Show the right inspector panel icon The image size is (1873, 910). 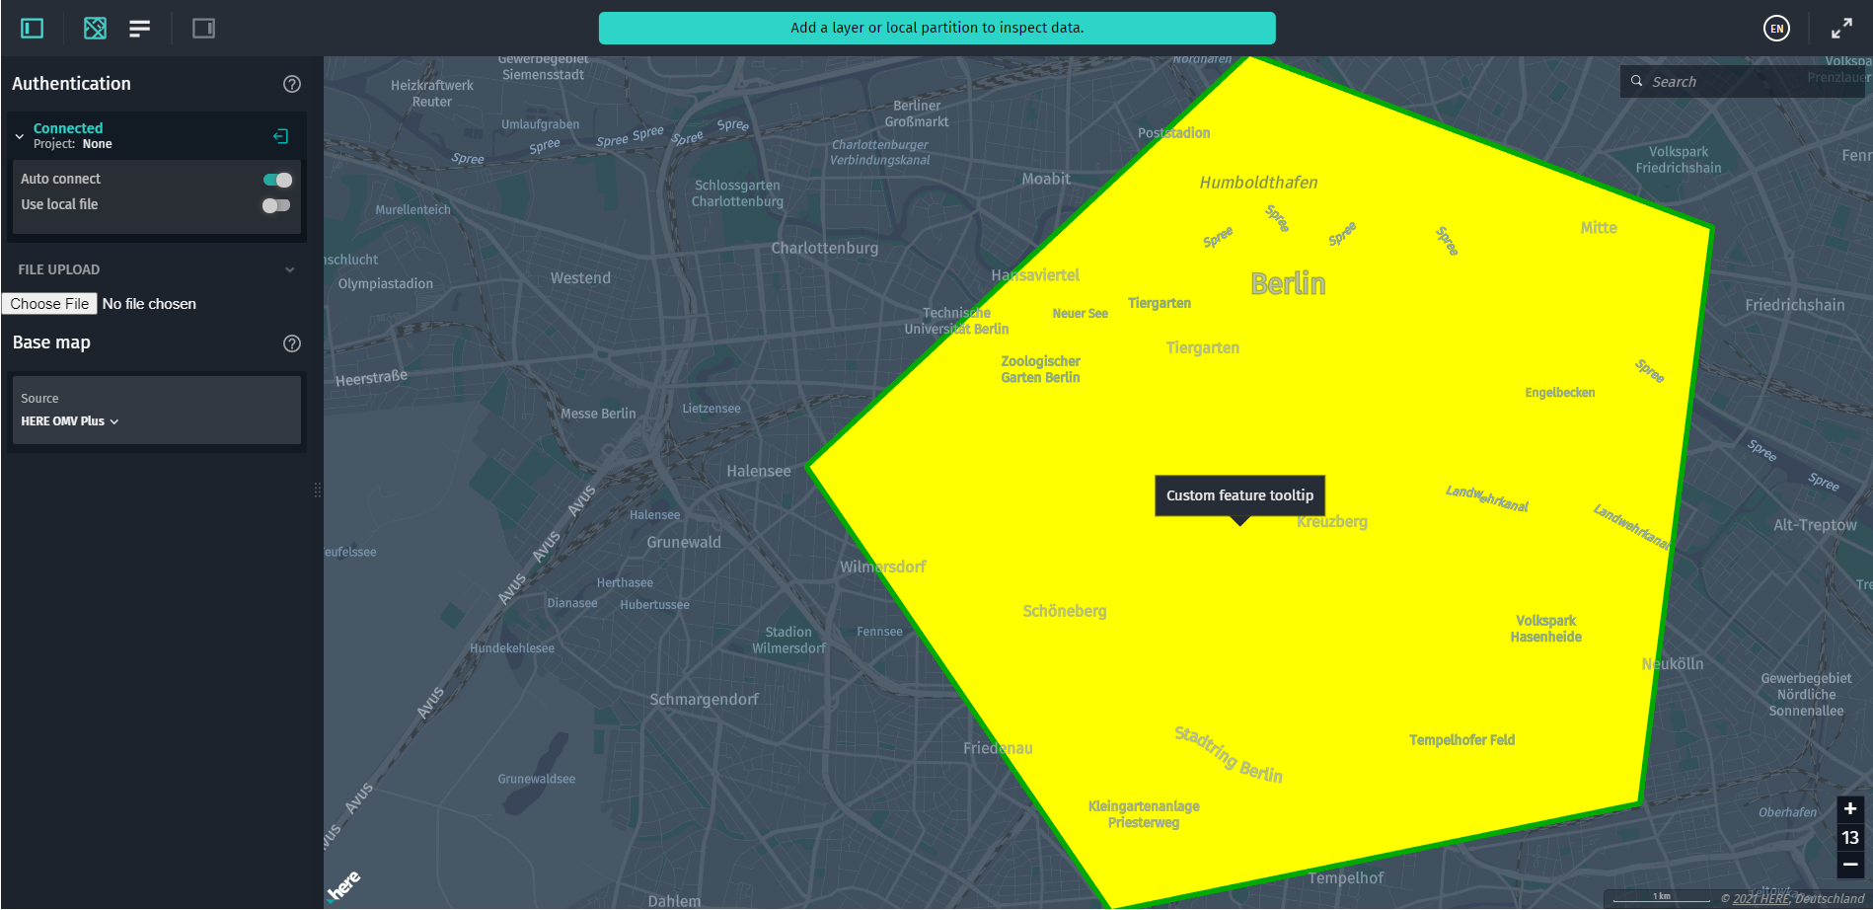tap(203, 28)
